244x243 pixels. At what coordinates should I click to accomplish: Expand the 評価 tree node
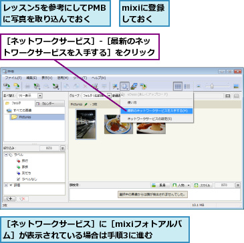point(6,185)
